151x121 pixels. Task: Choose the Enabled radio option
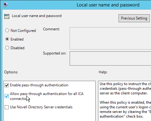coord(7,39)
